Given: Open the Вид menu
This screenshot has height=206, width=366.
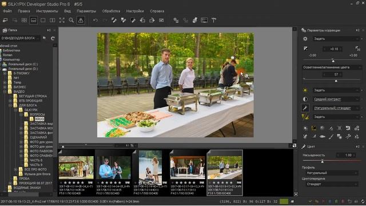Looking at the screenshot, I should tap(67, 11).
